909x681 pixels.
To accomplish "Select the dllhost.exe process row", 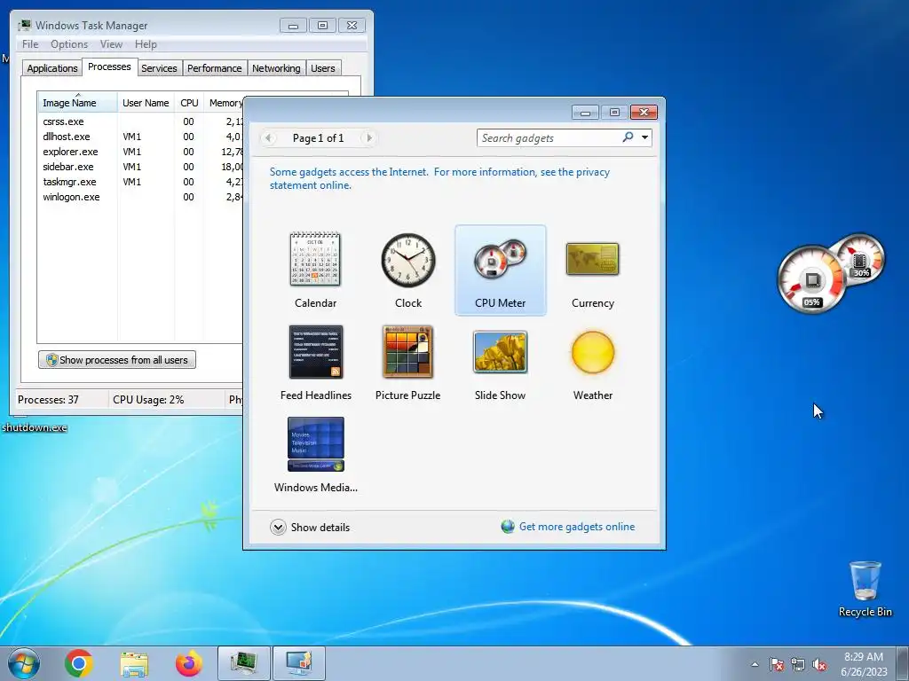I will (x=140, y=137).
